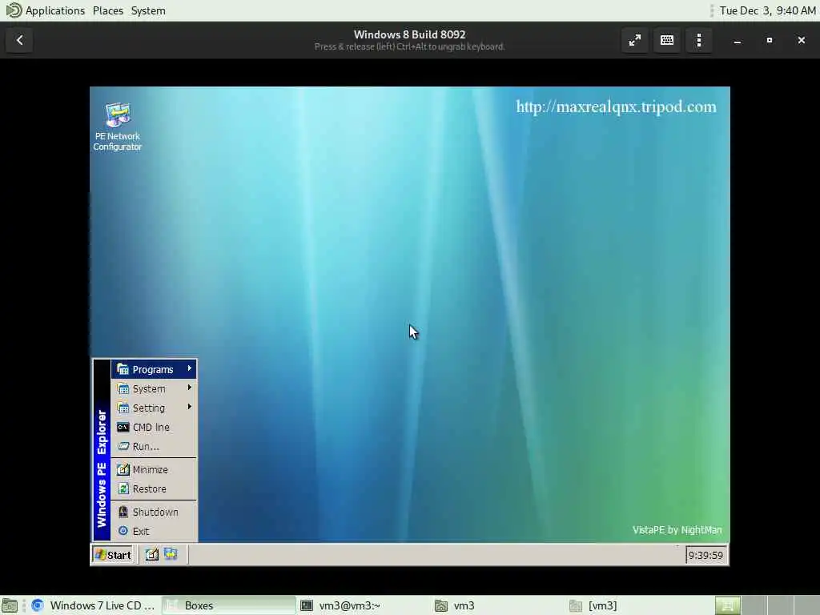
Task: Open the Boxes three-dot menu
Action: point(698,40)
